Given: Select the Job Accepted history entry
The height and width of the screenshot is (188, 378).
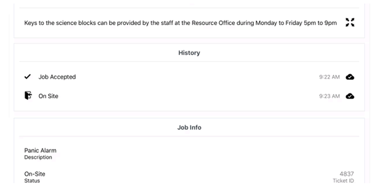Looking at the screenshot, I should click(x=57, y=77).
